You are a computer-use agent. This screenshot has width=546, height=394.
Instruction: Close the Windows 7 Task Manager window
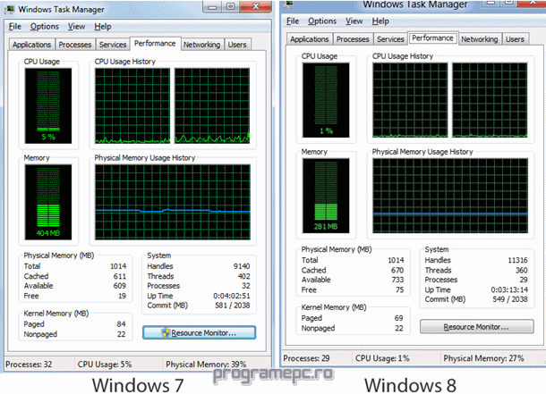click(x=255, y=6)
